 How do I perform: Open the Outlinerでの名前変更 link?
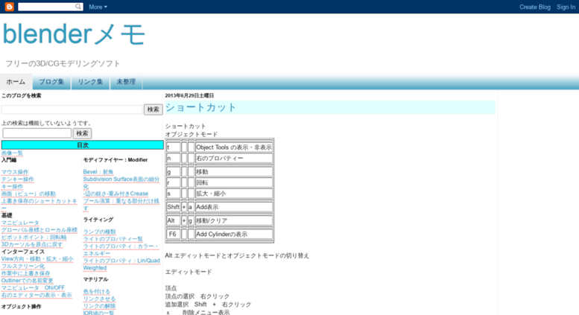(27, 281)
